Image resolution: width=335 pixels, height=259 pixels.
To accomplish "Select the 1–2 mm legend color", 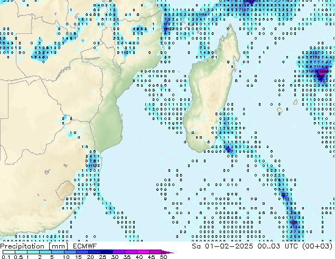I will [33, 252].
